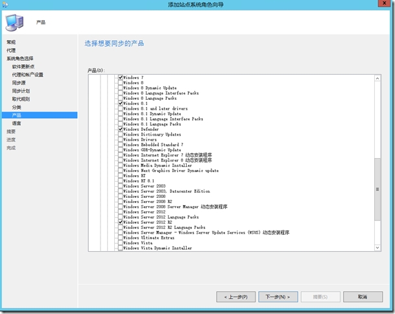Open the 语言 step
395x314 pixels.
(x=17, y=123)
